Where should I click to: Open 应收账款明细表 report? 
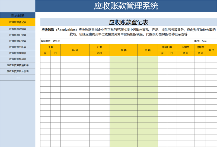pos(18,29)
